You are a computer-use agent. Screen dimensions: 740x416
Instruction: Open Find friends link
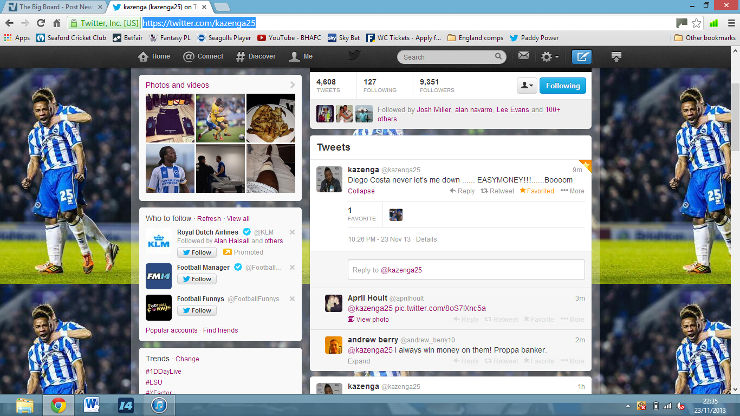pyautogui.click(x=220, y=330)
